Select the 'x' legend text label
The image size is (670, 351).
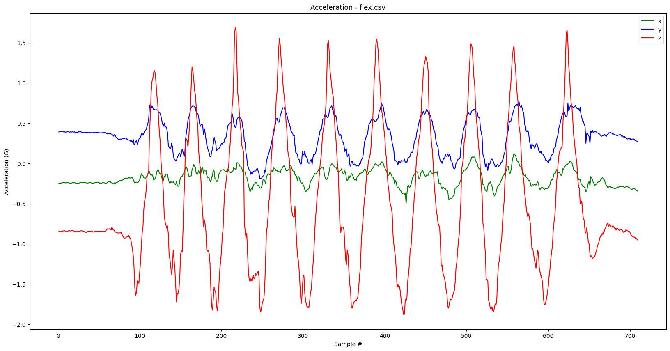point(660,21)
